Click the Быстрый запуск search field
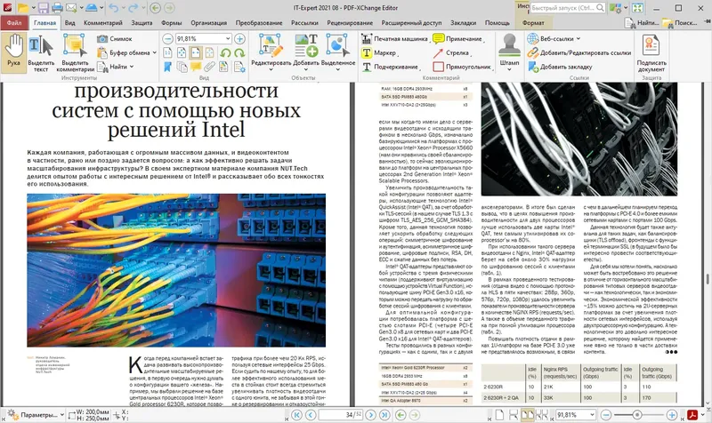This screenshot has width=712, height=423. [568, 8]
